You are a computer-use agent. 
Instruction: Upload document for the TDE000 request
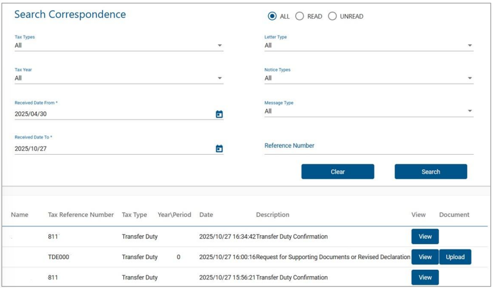tap(455, 257)
